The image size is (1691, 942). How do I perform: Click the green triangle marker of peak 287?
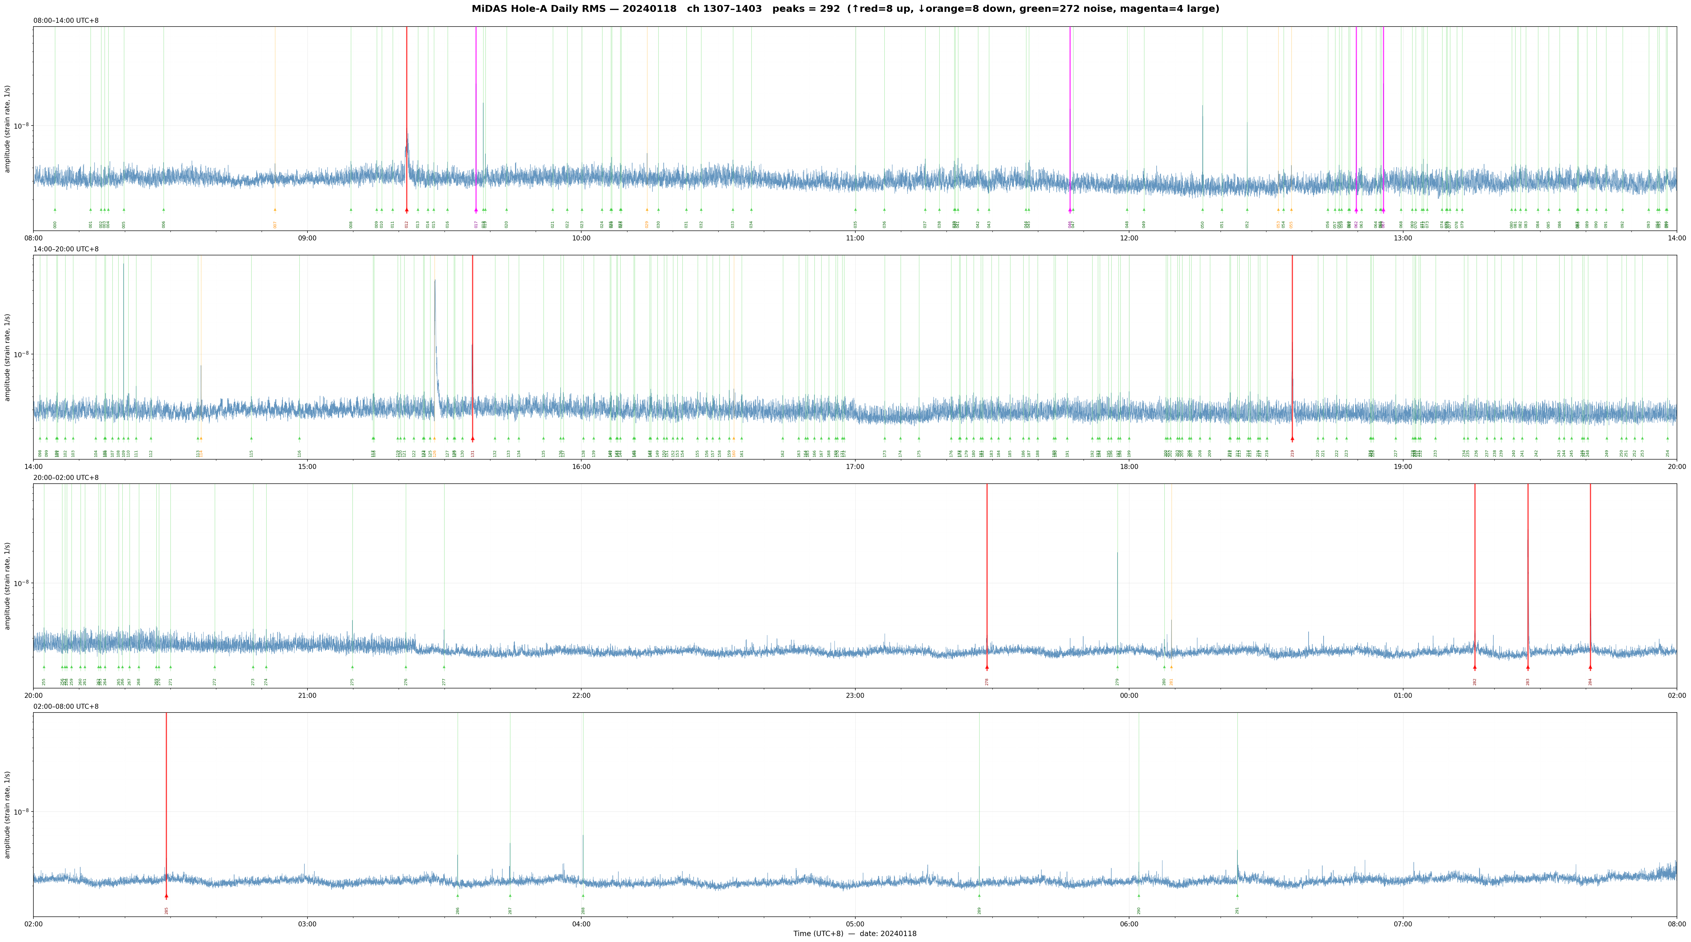[509, 895]
